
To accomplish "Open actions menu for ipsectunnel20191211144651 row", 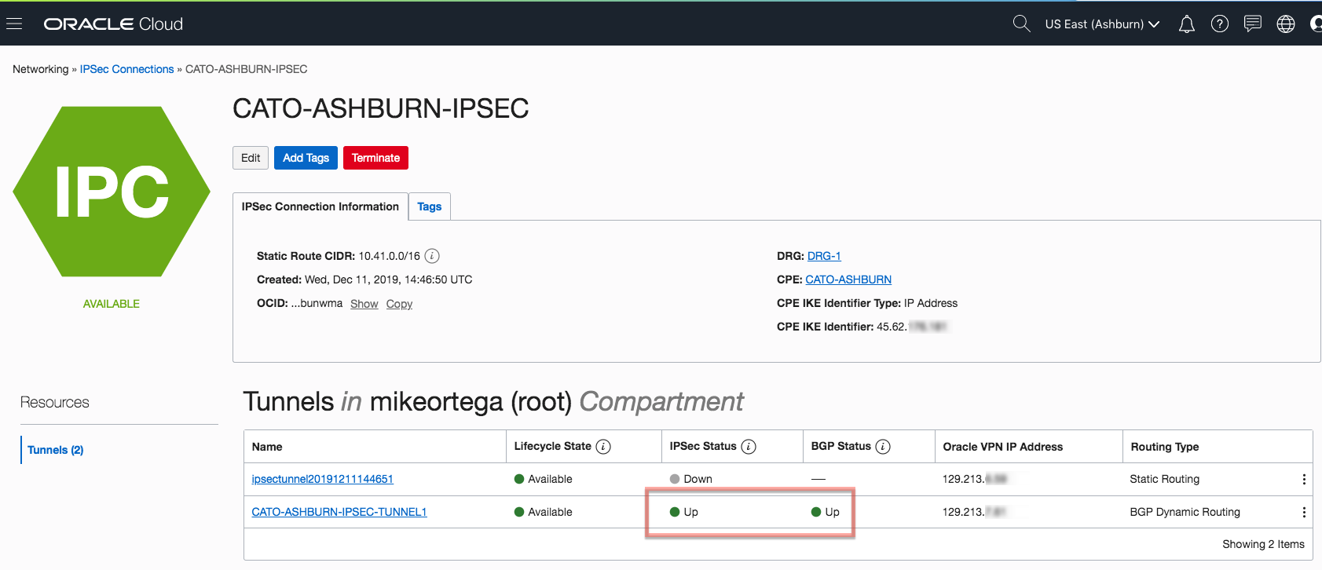I will (1303, 479).
